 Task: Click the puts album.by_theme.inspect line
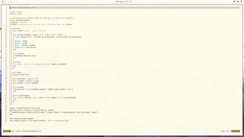click(21, 118)
